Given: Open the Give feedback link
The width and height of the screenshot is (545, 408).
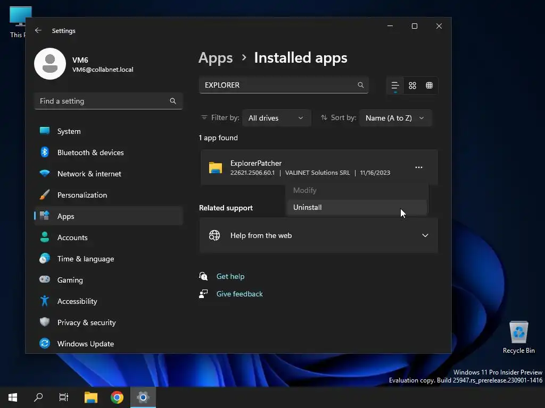Looking at the screenshot, I should (x=240, y=294).
